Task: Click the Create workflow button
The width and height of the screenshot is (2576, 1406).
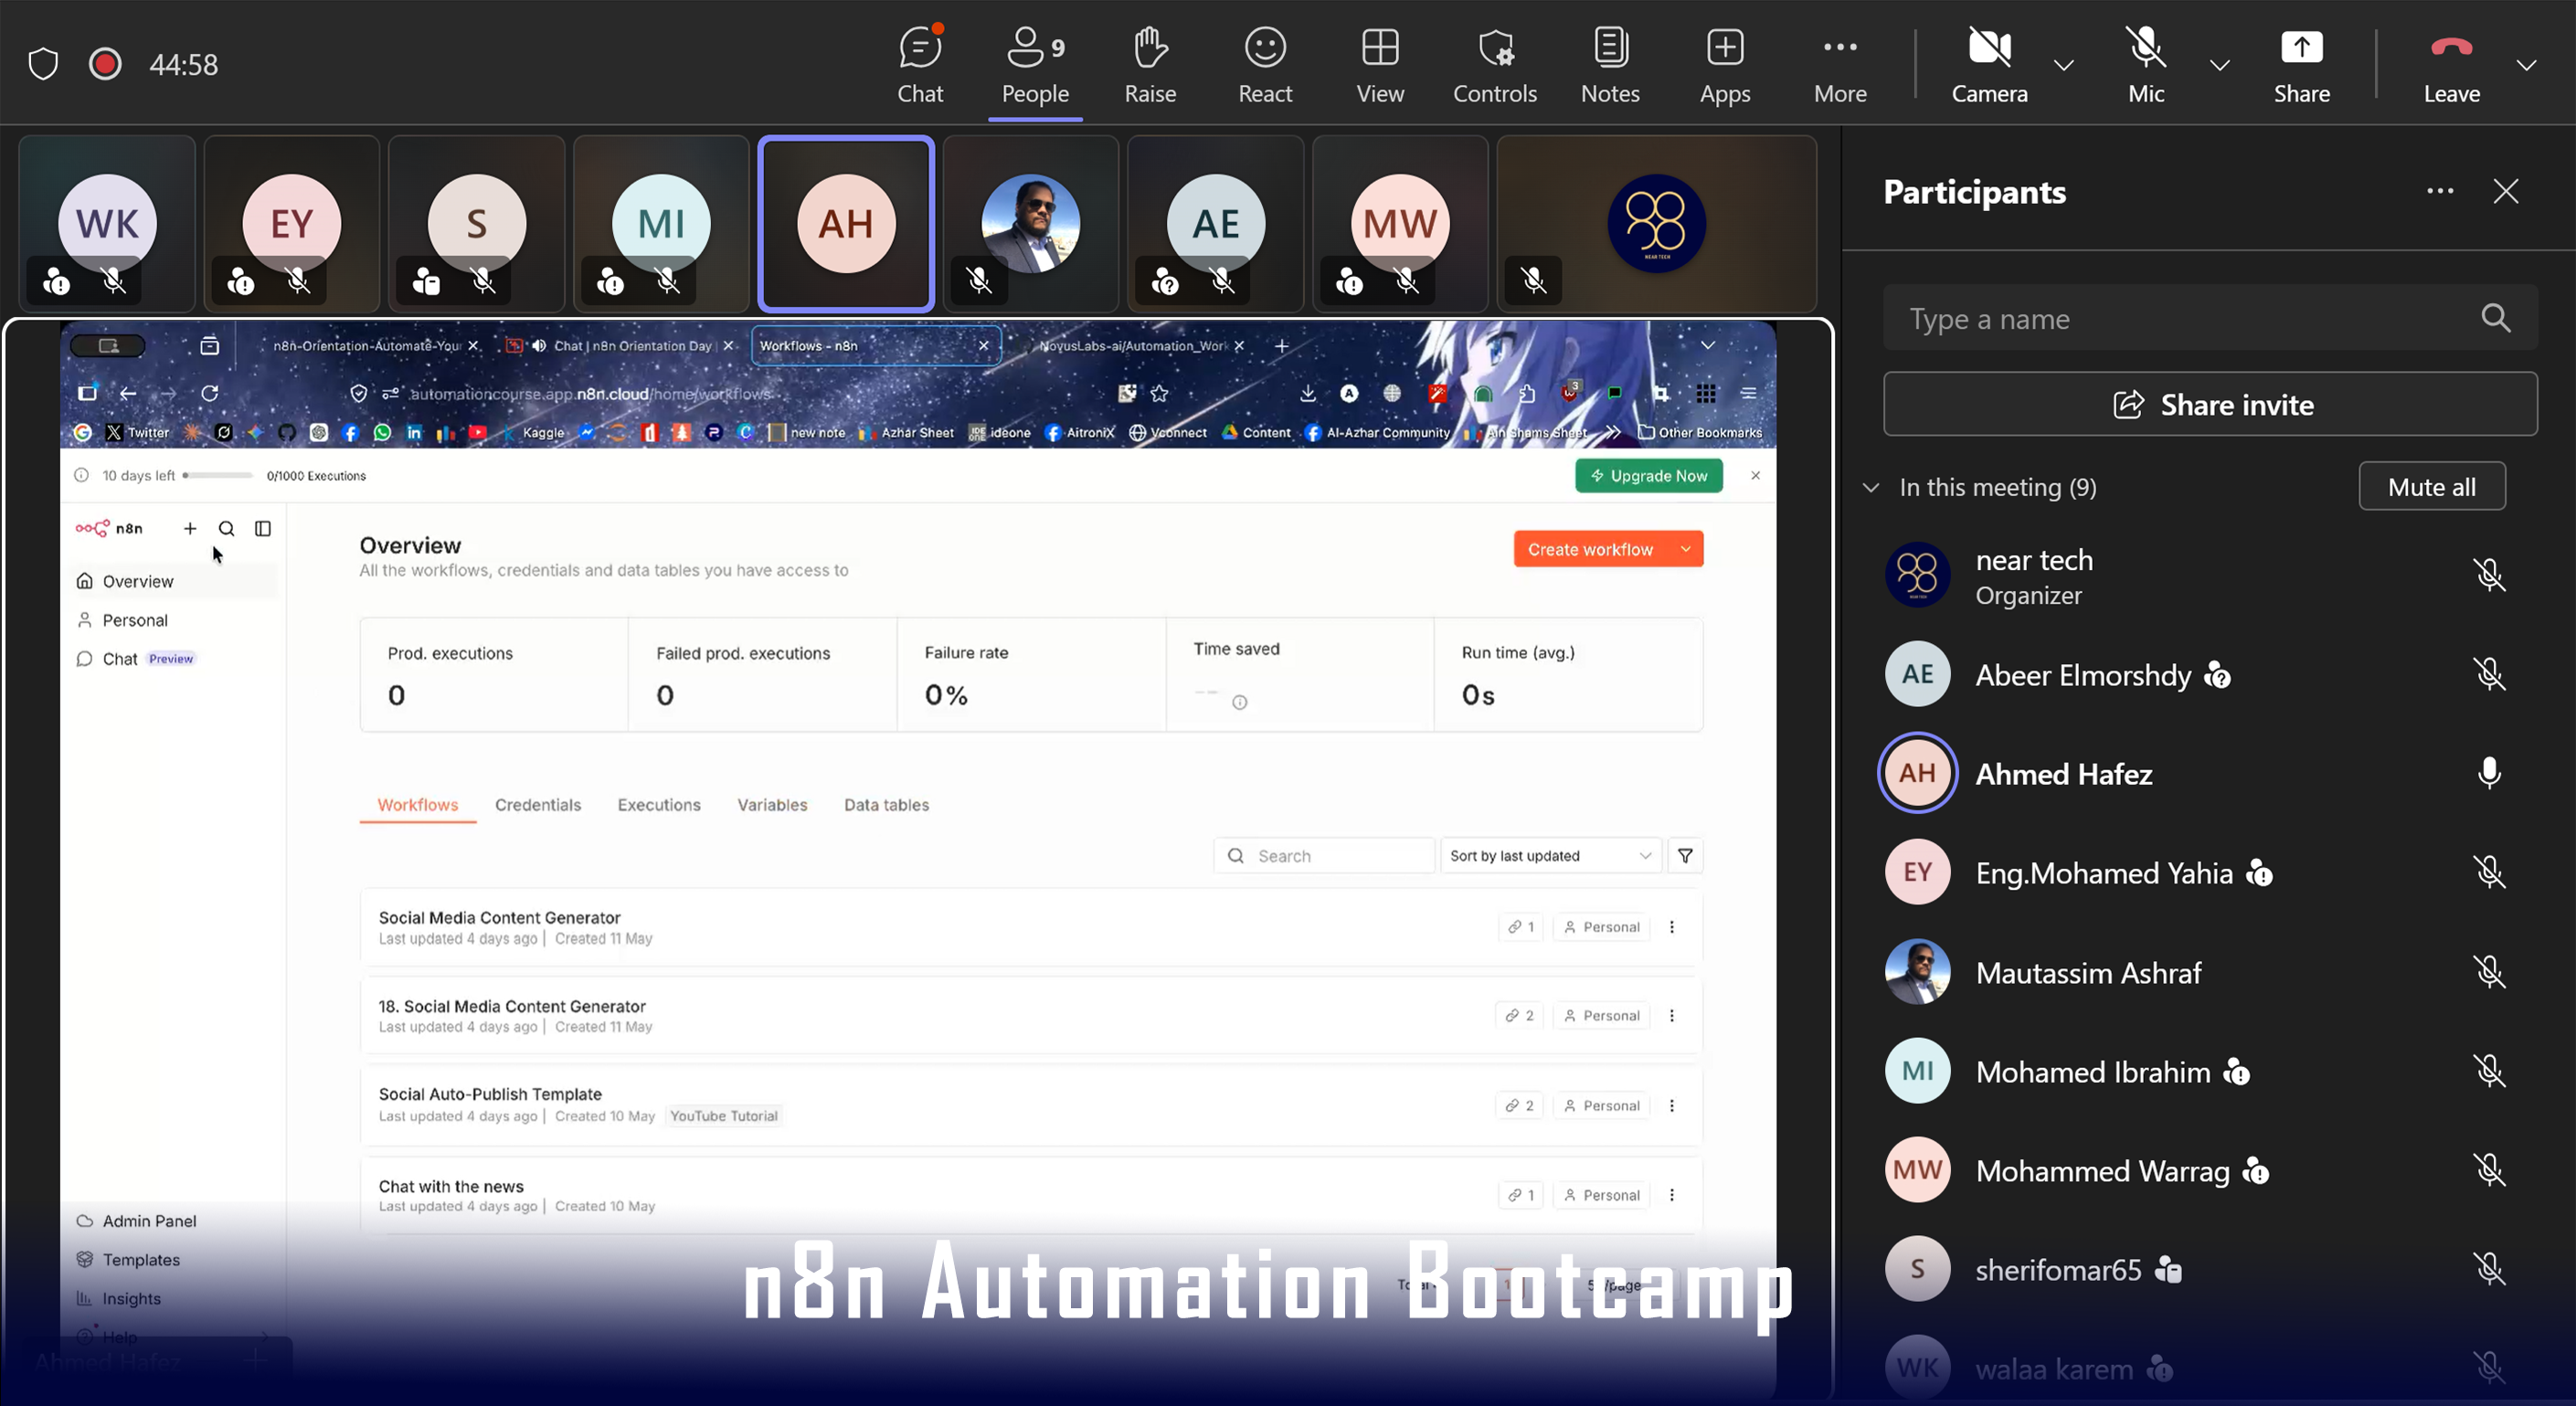Action: coord(1590,549)
